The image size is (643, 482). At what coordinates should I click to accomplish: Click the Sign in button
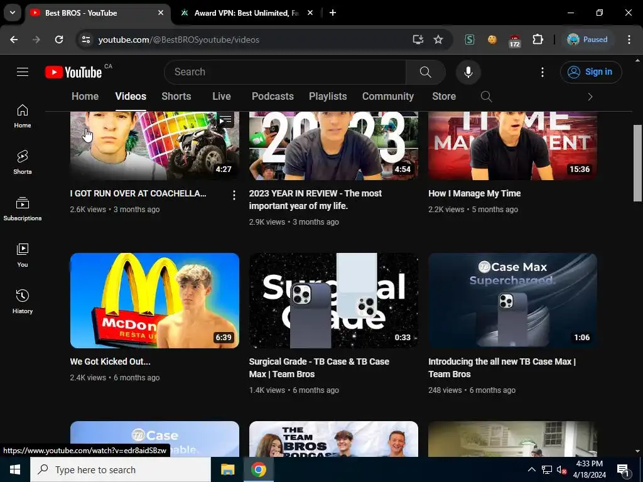click(591, 72)
